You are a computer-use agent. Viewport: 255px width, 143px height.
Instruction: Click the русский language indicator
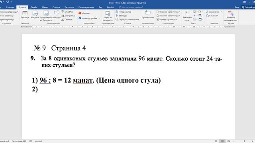(x=38, y=141)
